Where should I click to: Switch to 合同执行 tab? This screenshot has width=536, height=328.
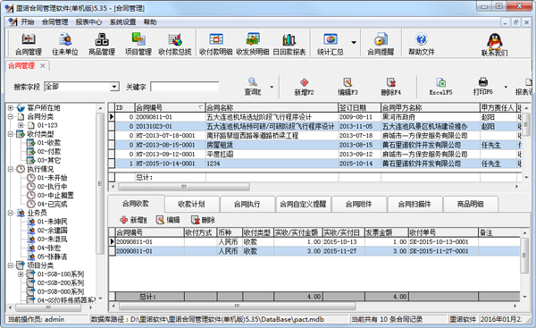[x=247, y=204]
